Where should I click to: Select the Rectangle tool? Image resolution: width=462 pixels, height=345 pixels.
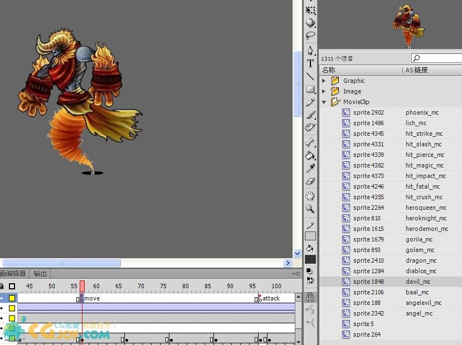click(x=310, y=89)
